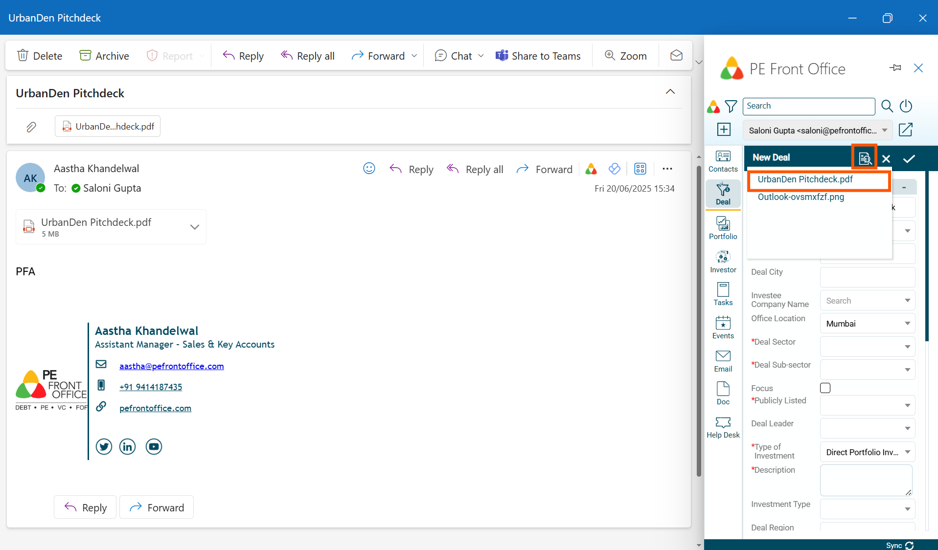
Task: Click the document scan icon in New Deal header
Action: click(x=864, y=158)
